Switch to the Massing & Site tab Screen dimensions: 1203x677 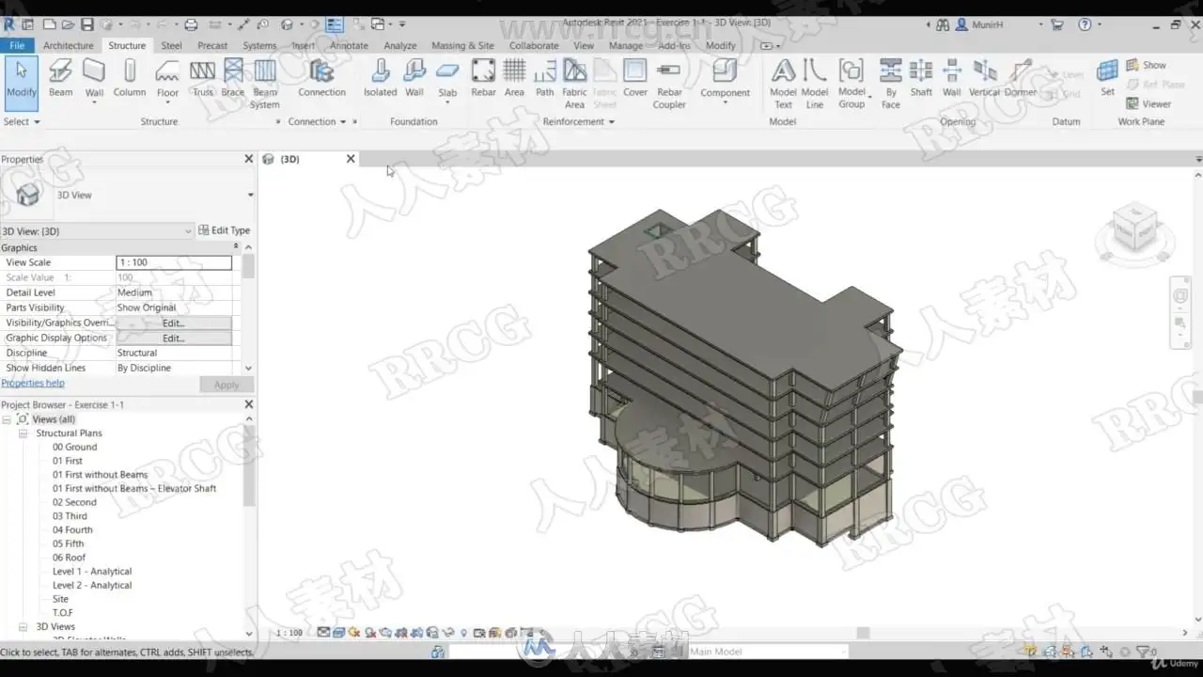point(462,45)
